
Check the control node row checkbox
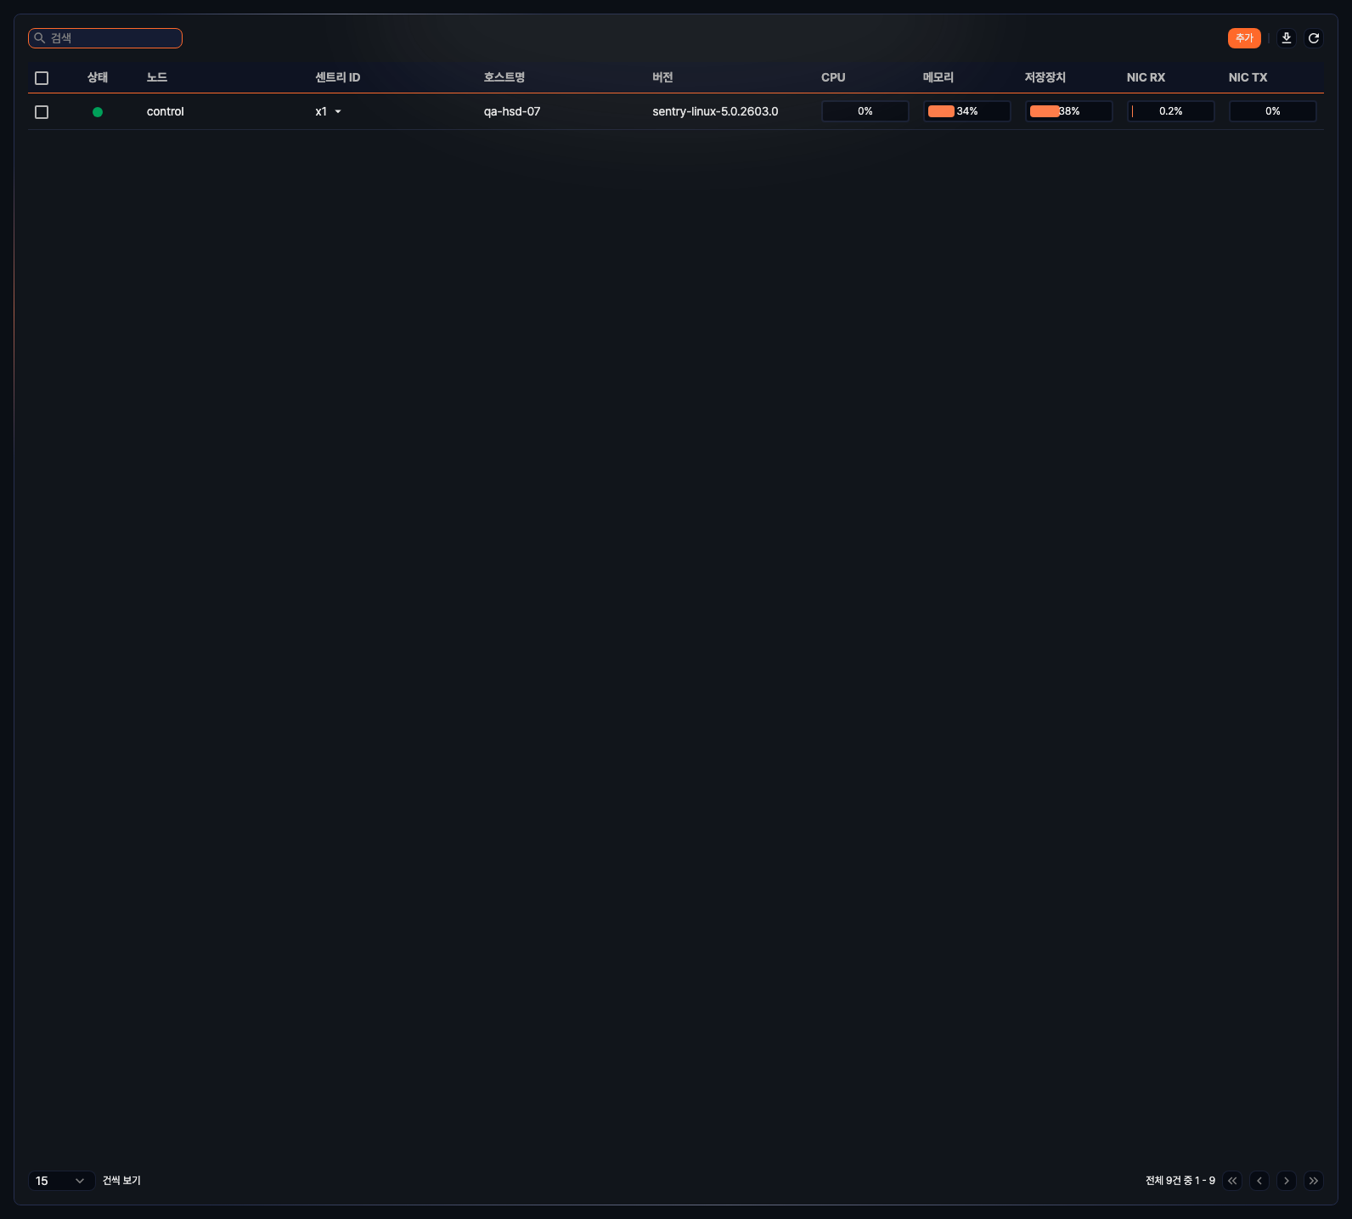(42, 112)
